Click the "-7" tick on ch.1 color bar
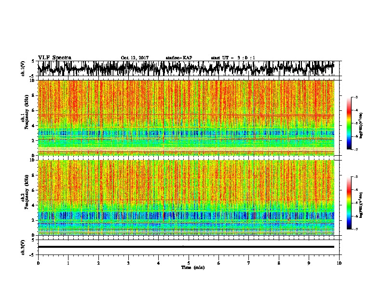Screen dimensions: 382x295 point(356,149)
